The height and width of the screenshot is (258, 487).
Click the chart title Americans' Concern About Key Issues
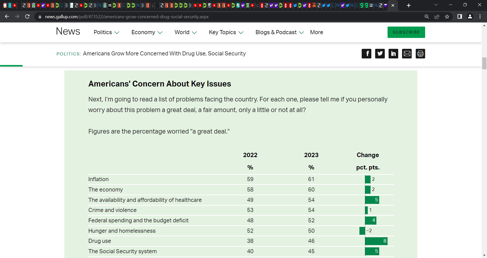click(x=160, y=84)
